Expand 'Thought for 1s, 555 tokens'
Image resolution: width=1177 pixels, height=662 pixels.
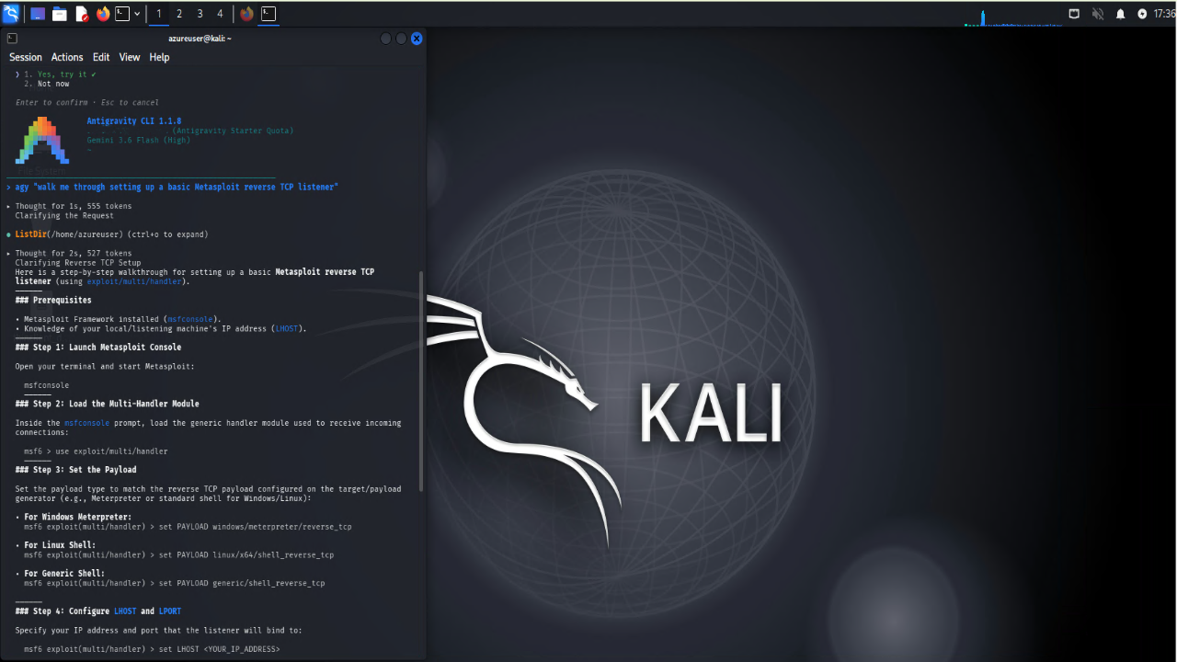point(74,206)
